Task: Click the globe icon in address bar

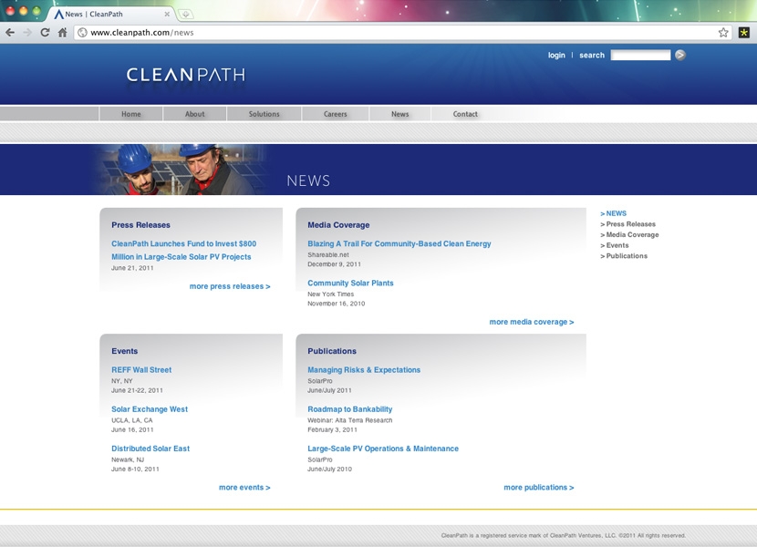Action: (83, 32)
